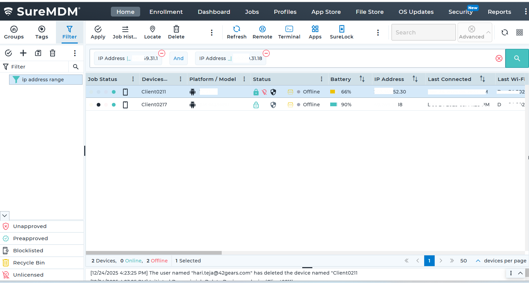Screen dimensions: 529x283
Task: Open the Dashboard tab
Action: tap(214, 12)
